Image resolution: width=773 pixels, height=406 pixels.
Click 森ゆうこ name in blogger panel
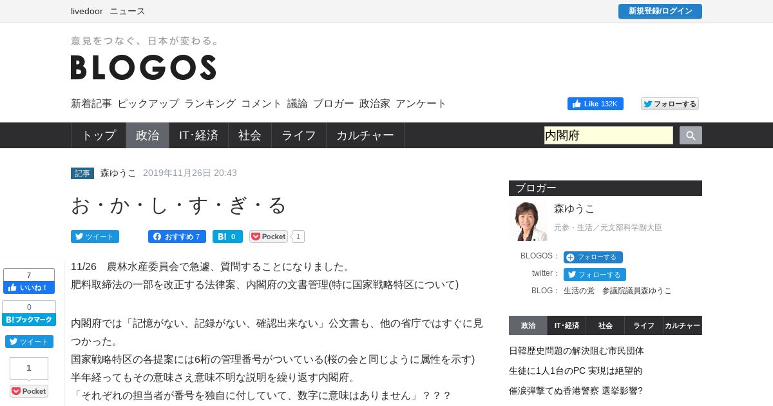pos(575,209)
